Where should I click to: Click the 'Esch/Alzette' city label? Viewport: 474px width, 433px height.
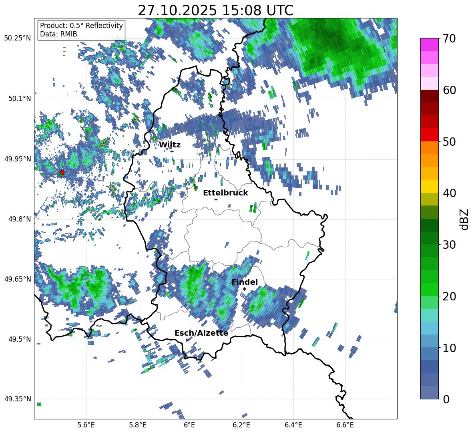[201, 333]
